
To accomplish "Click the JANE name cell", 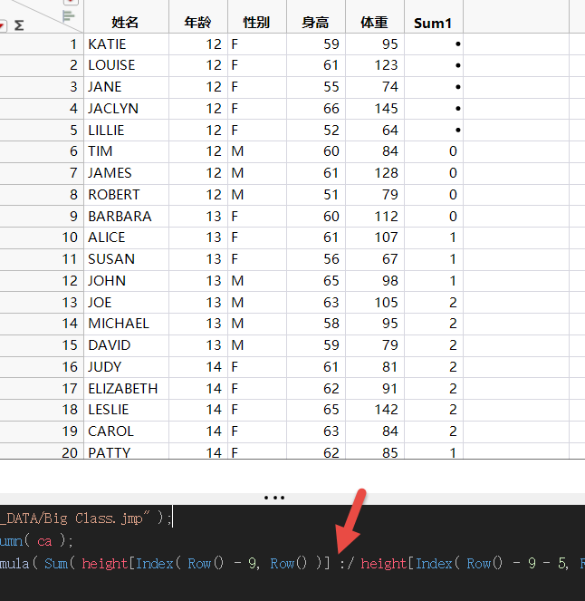I will 126,87.
